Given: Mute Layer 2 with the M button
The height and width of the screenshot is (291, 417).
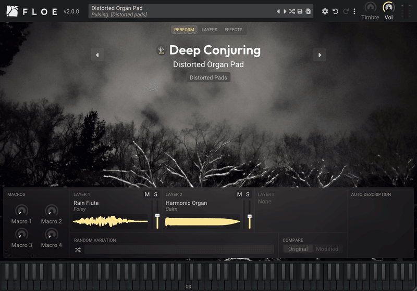Looking at the screenshot, I should pos(240,194).
